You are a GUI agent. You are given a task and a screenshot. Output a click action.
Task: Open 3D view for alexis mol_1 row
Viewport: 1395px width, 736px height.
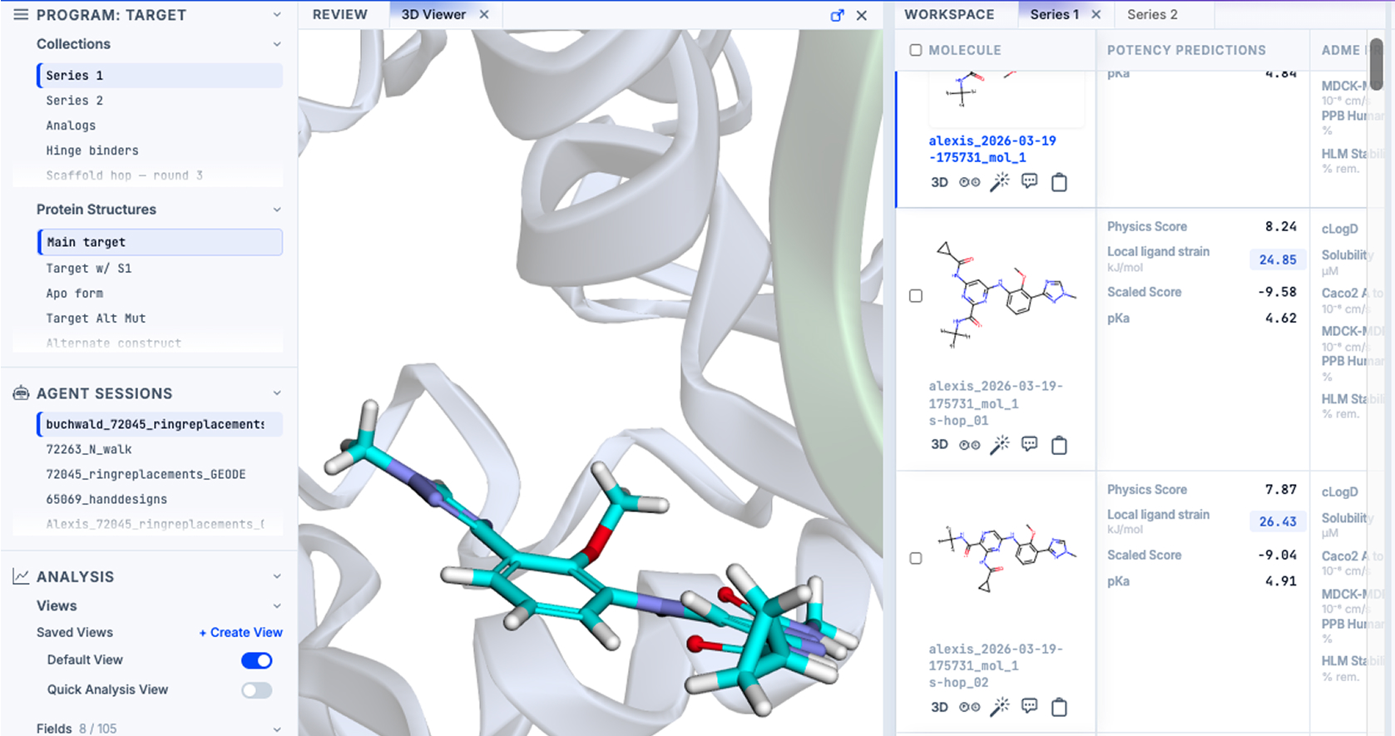(x=939, y=182)
